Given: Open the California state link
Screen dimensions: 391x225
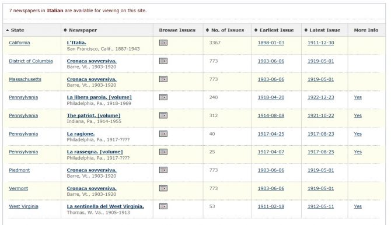Looking at the screenshot, I should tap(19, 43).
